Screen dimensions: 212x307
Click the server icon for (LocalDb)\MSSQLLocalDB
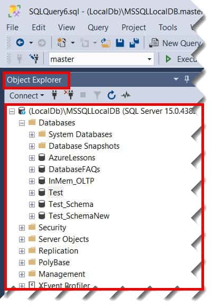coord(22,111)
